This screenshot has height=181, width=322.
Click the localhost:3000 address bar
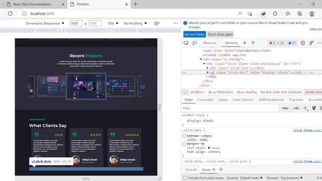tap(42, 14)
